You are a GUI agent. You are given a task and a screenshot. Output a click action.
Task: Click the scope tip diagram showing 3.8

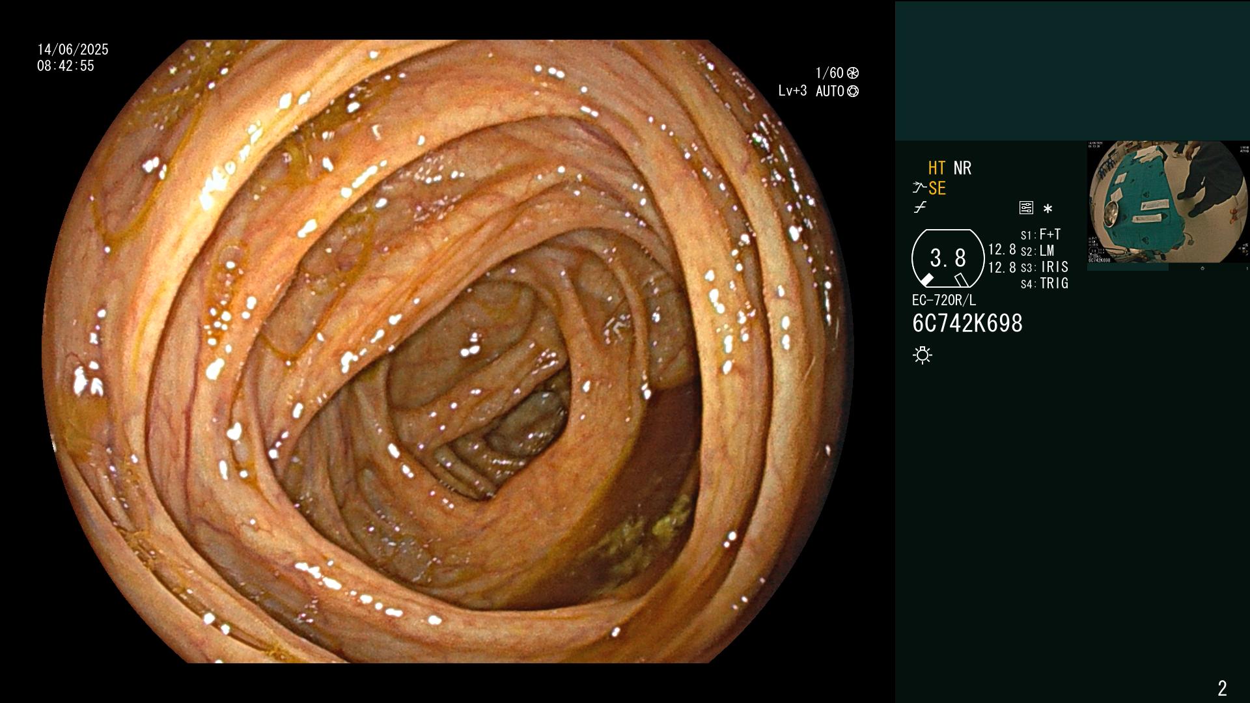(948, 258)
